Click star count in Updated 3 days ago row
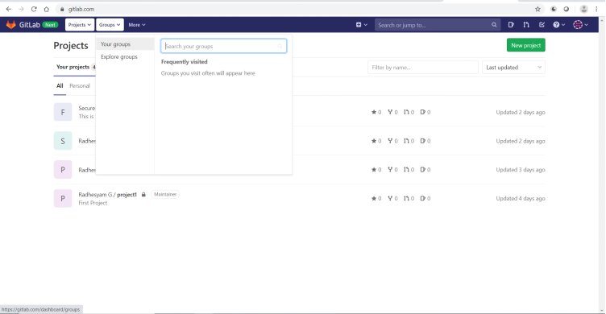 click(376, 170)
